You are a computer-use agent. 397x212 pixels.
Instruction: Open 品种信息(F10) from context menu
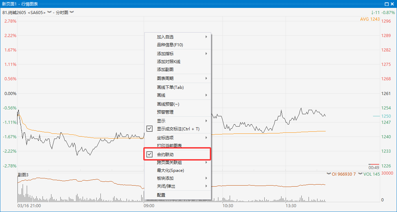(170, 45)
